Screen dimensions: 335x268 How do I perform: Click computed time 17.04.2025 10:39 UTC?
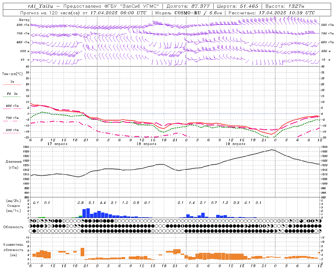tap(287, 13)
